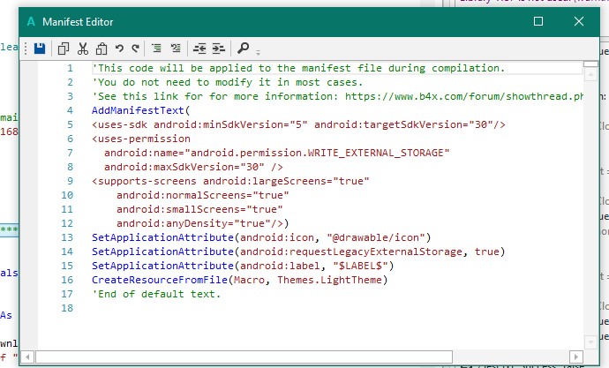Click the vertical scrollbar up arrow

point(590,74)
